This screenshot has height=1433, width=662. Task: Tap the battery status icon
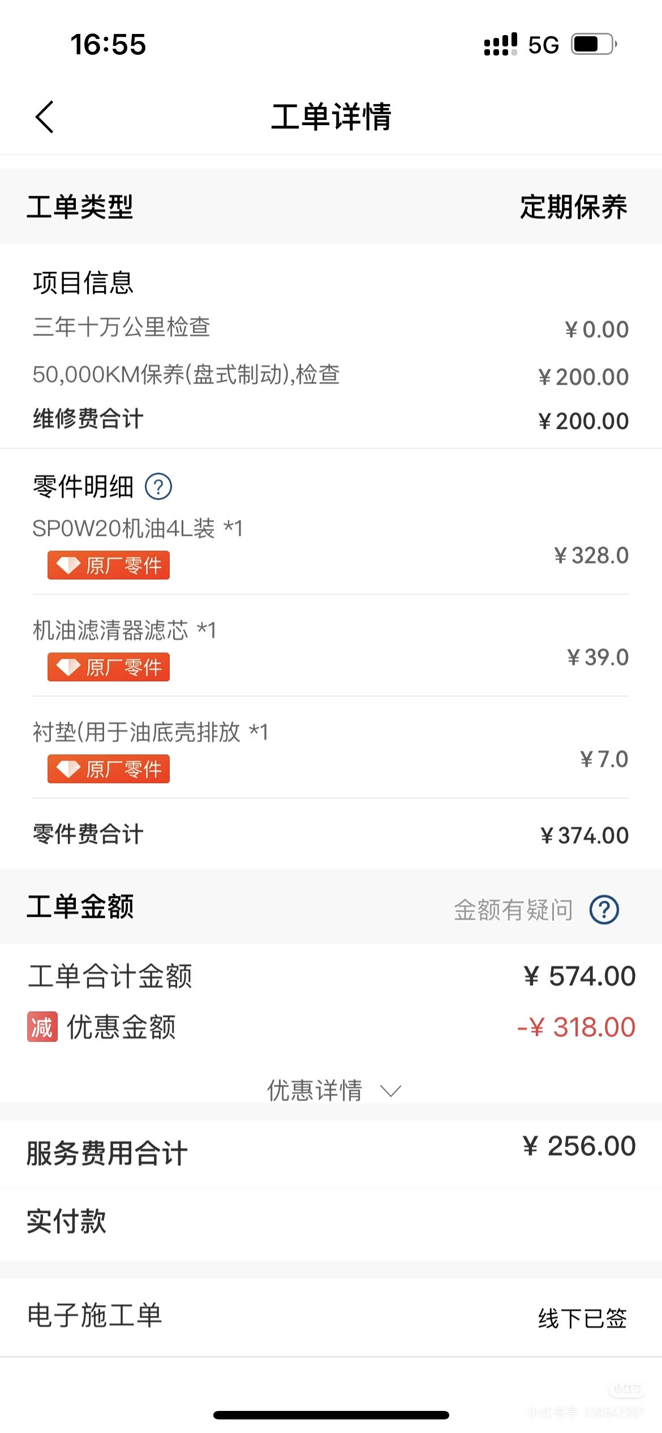(x=593, y=44)
